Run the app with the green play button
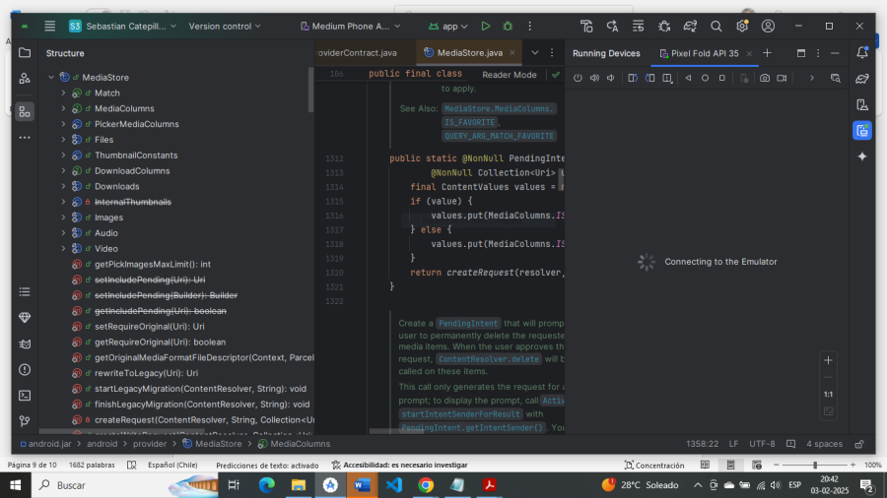This screenshot has width=887, height=498. (486, 27)
